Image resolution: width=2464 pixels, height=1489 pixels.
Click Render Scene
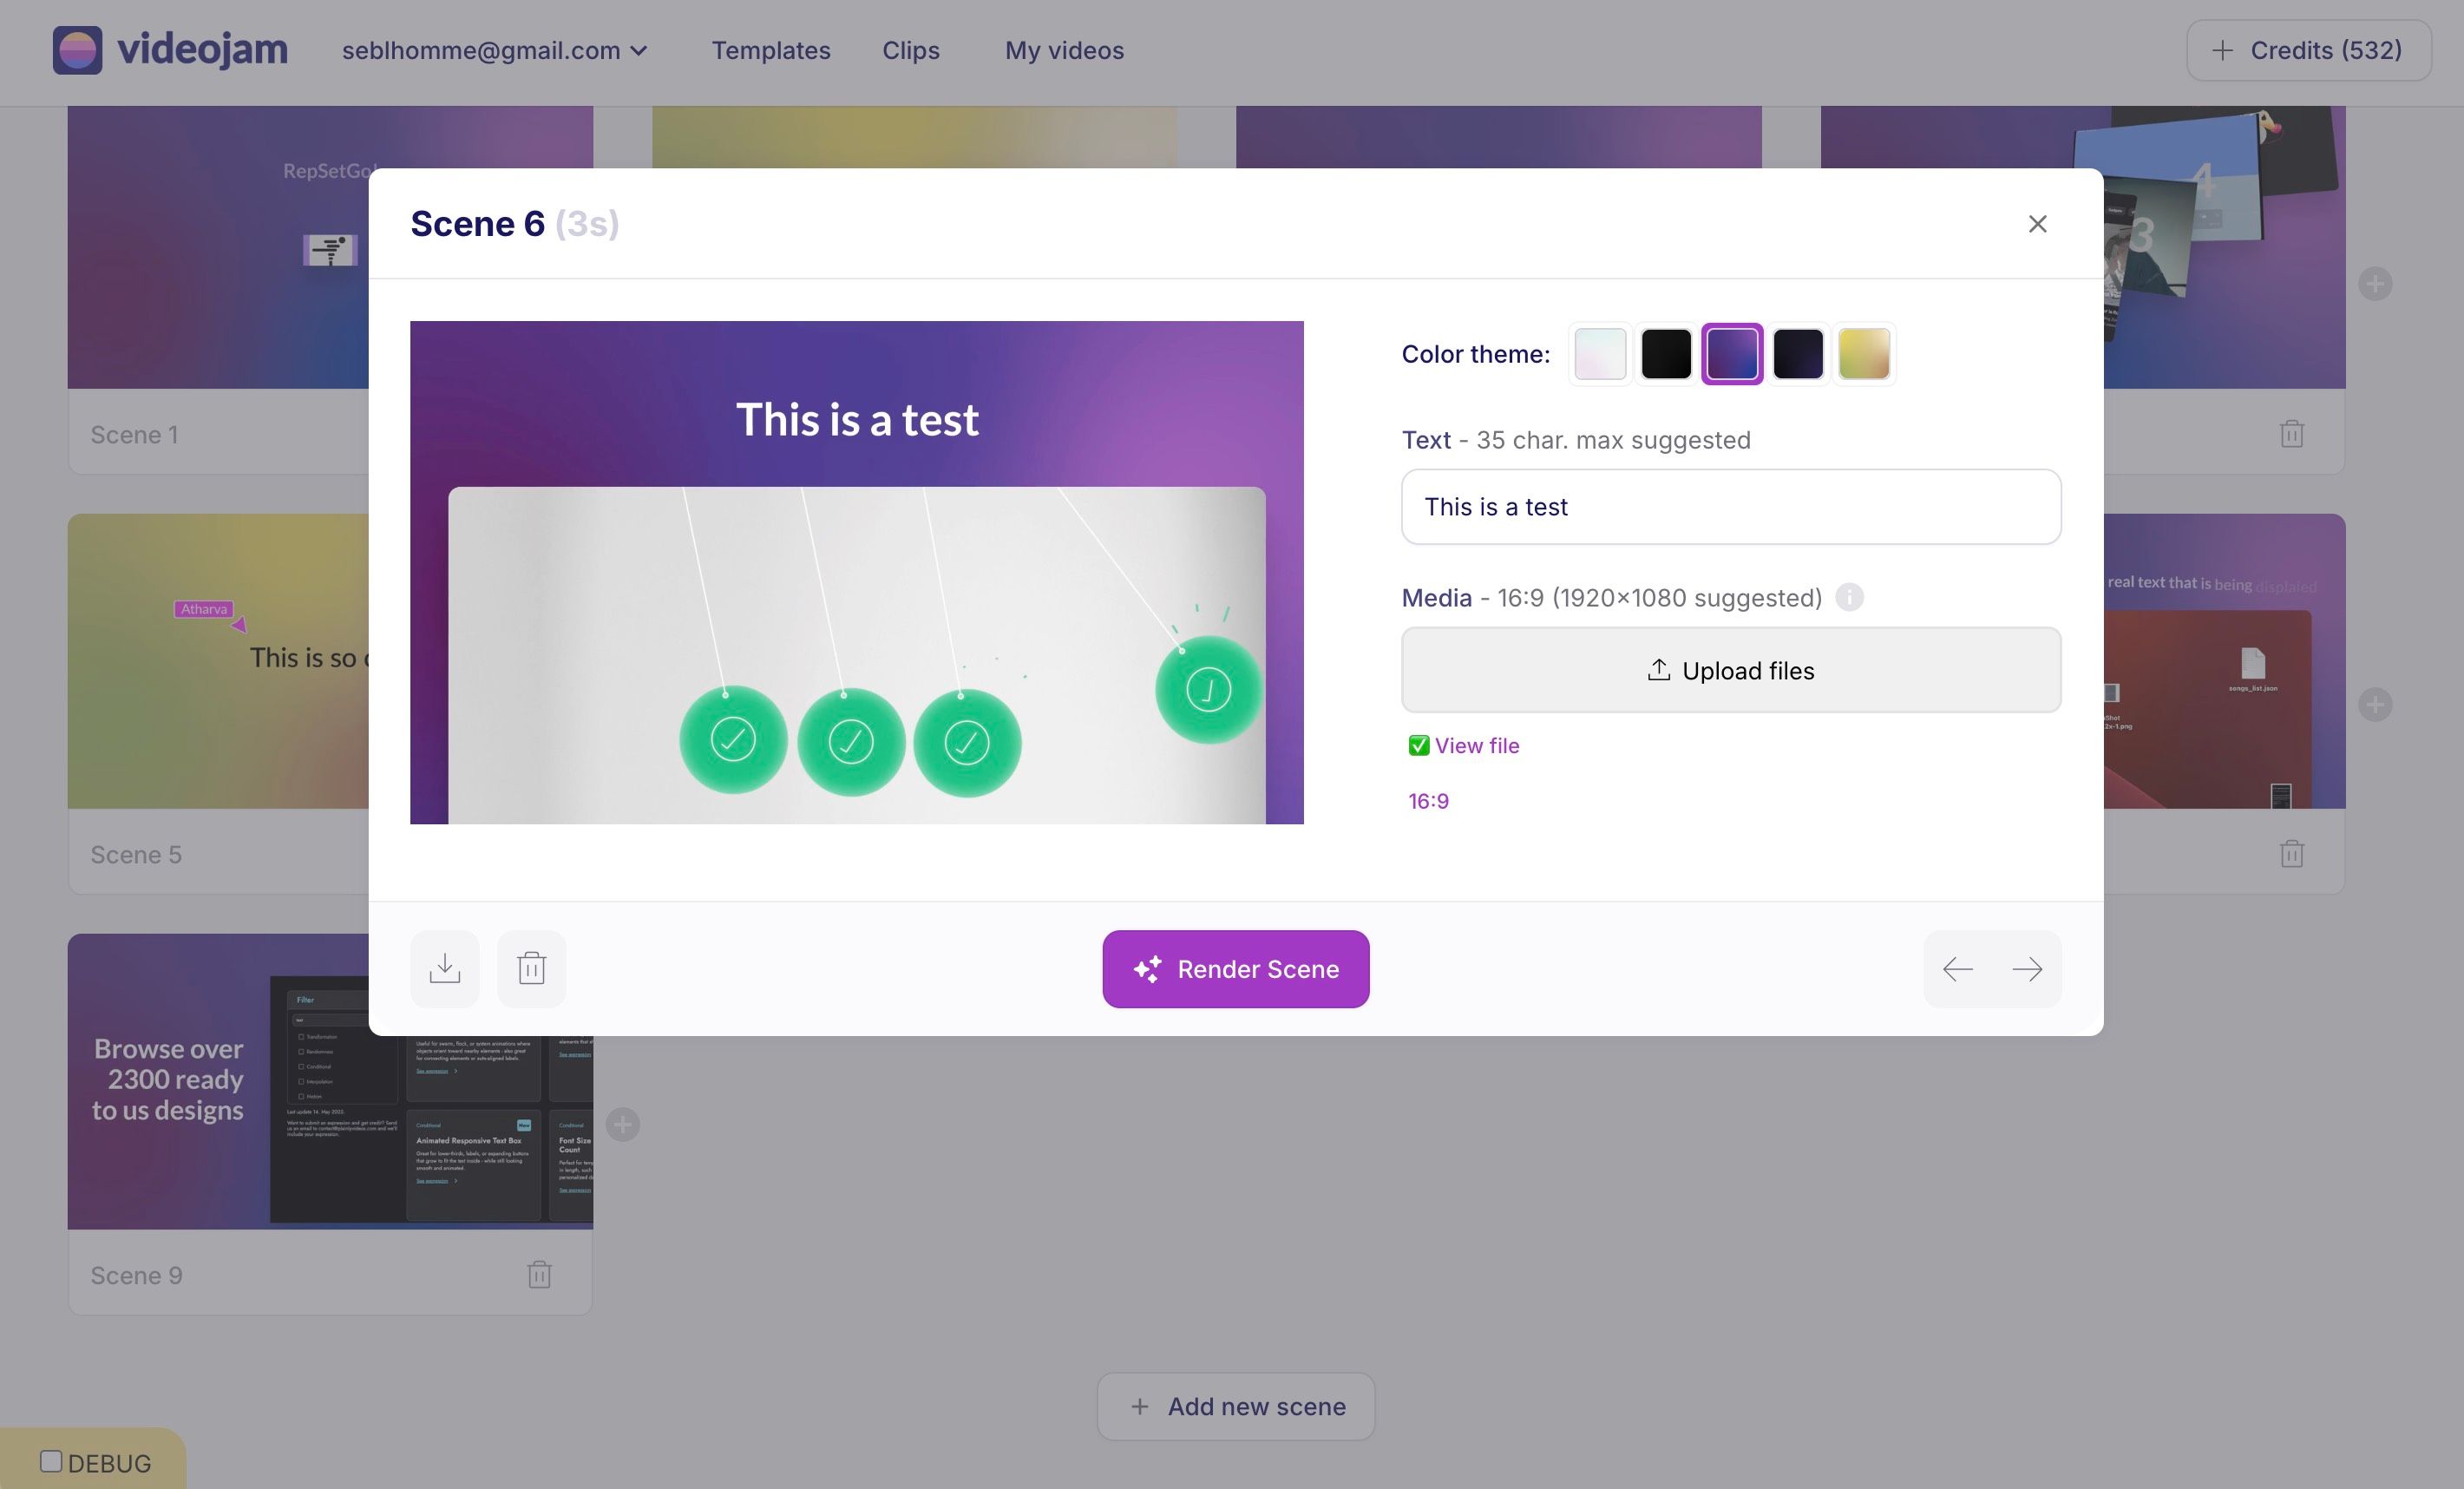pyautogui.click(x=1236, y=969)
